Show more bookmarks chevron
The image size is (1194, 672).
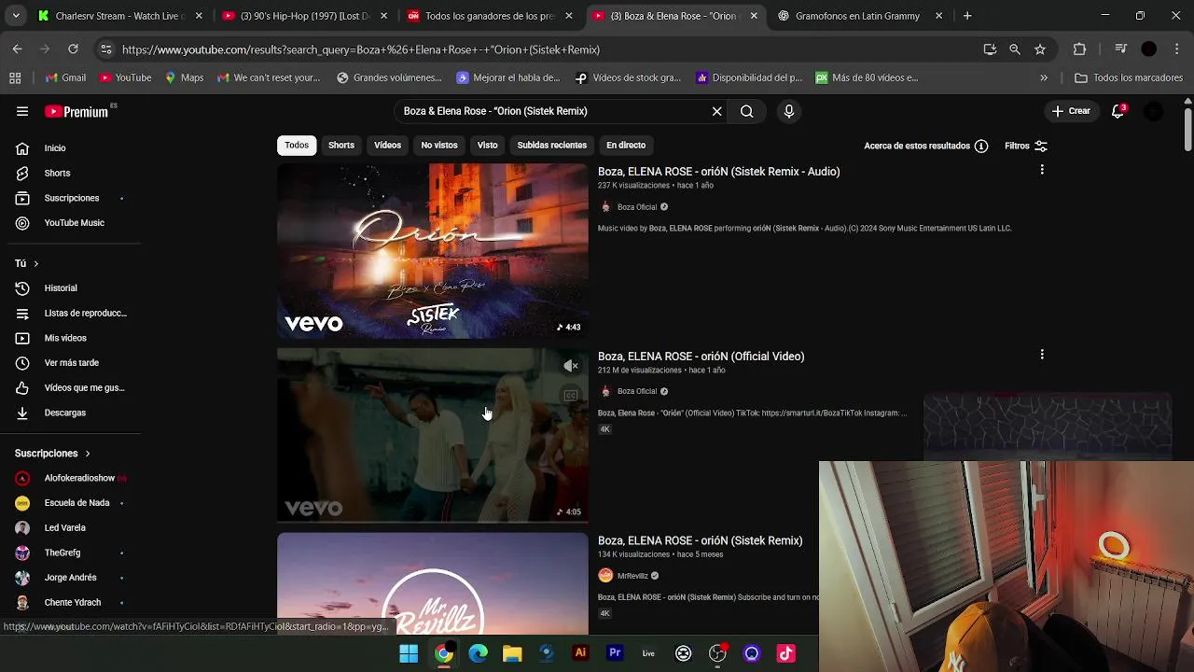(x=1044, y=77)
